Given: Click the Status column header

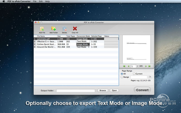Looking at the screenshot, I should click(x=111, y=36).
